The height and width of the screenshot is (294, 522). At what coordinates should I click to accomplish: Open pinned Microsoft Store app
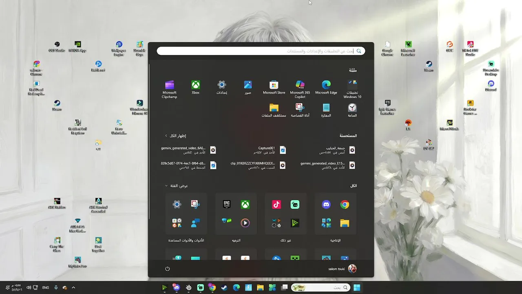coord(274,87)
